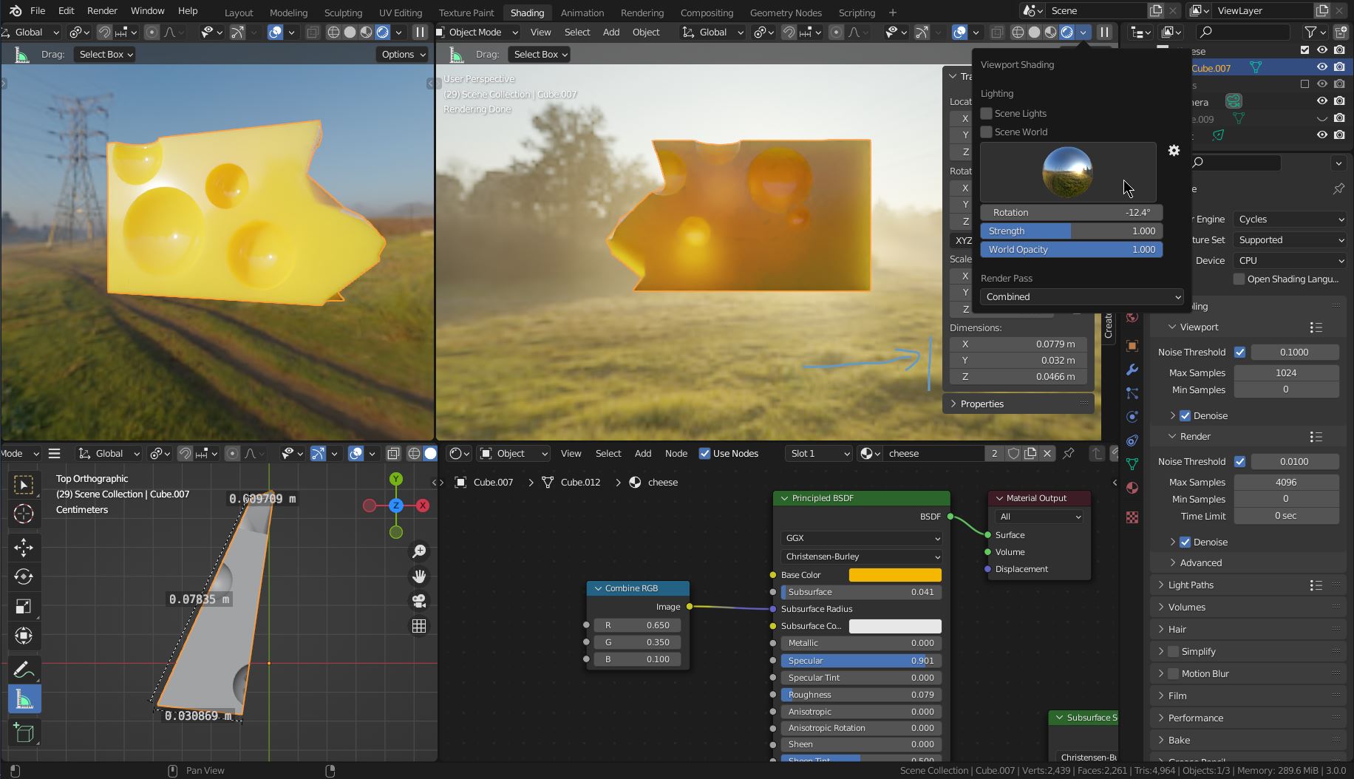1354x779 pixels.
Task: Click the zoom magnifier in the orthographic viewport
Action: click(x=419, y=551)
